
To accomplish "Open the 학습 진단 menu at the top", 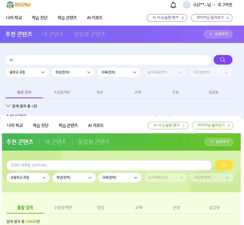I will tap(40, 18).
